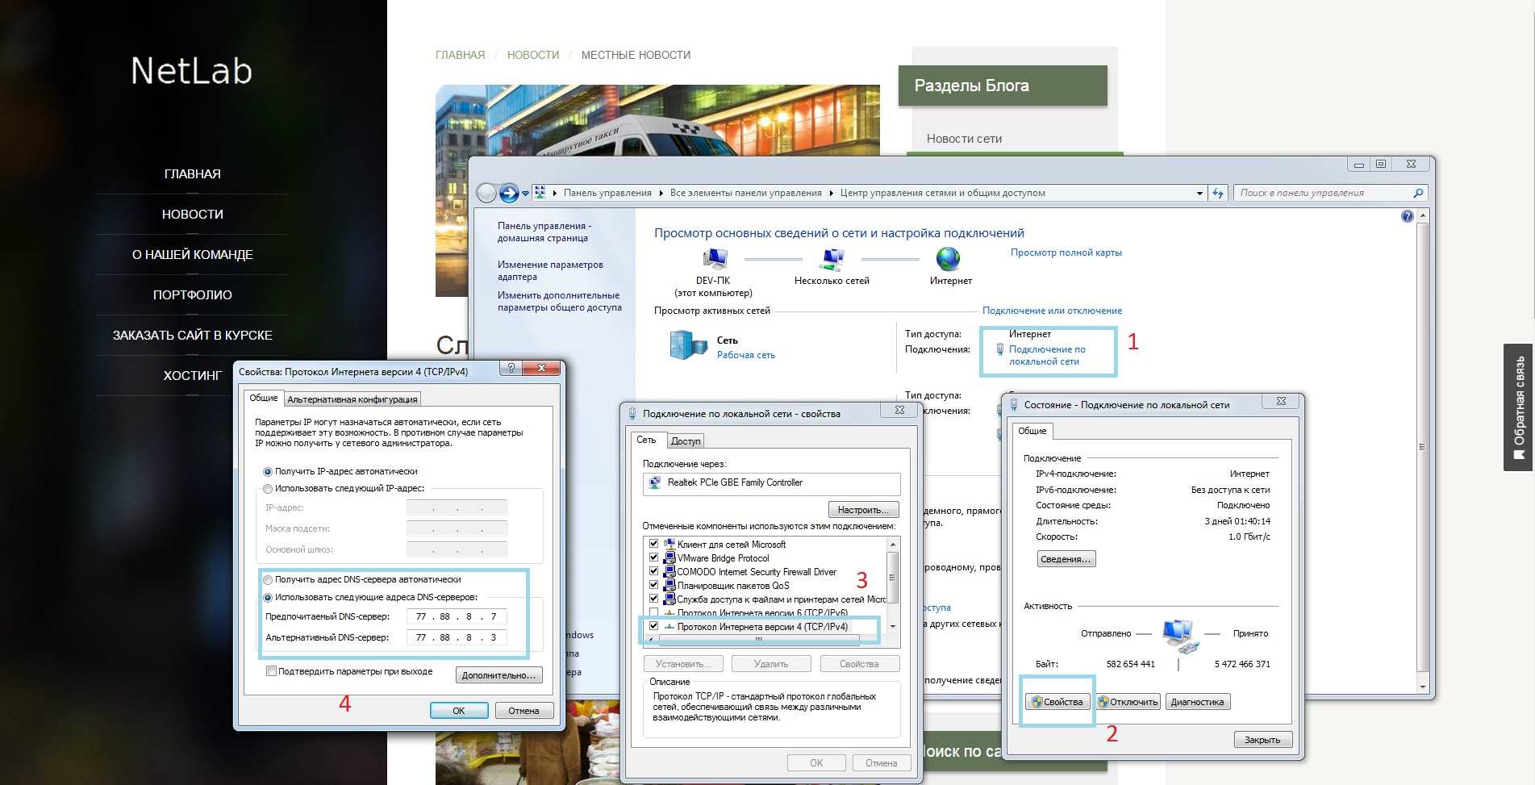
Task: Click Подключение по локальной сети link
Action: (1047, 355)
